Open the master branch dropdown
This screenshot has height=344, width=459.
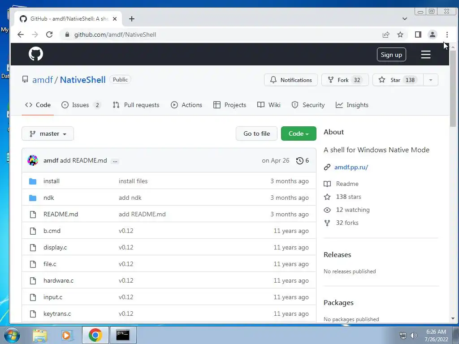(48, 133)
